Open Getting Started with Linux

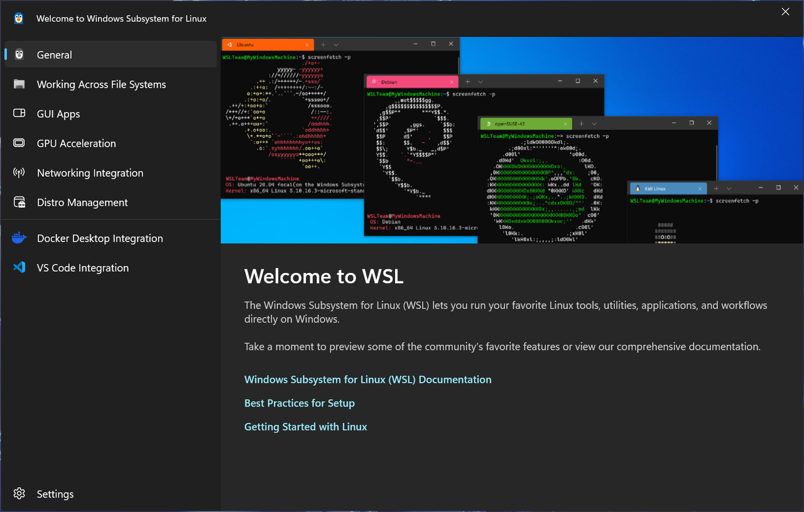pyautogui.click(x=305, y=427)
